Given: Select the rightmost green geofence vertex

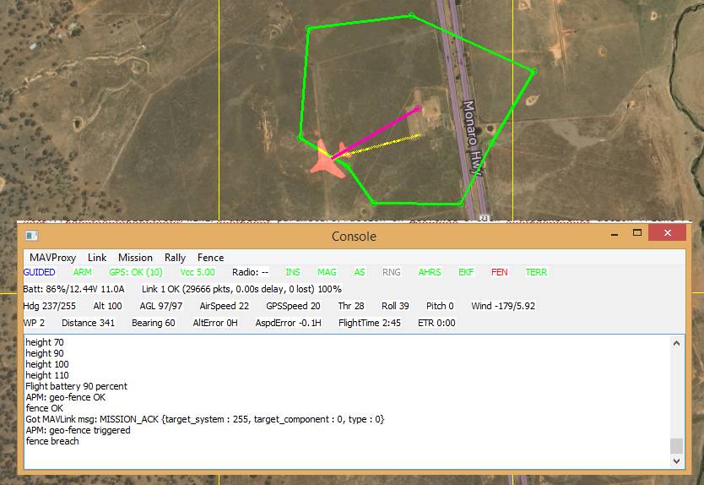Looking at the screenshot, I should pos(533,71).
